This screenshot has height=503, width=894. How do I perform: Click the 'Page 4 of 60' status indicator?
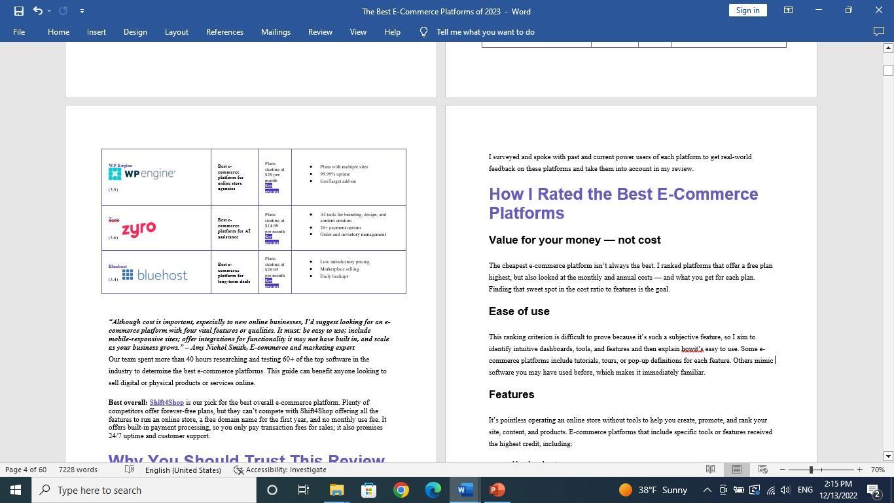pyautogui.click(x=26, y=470)
